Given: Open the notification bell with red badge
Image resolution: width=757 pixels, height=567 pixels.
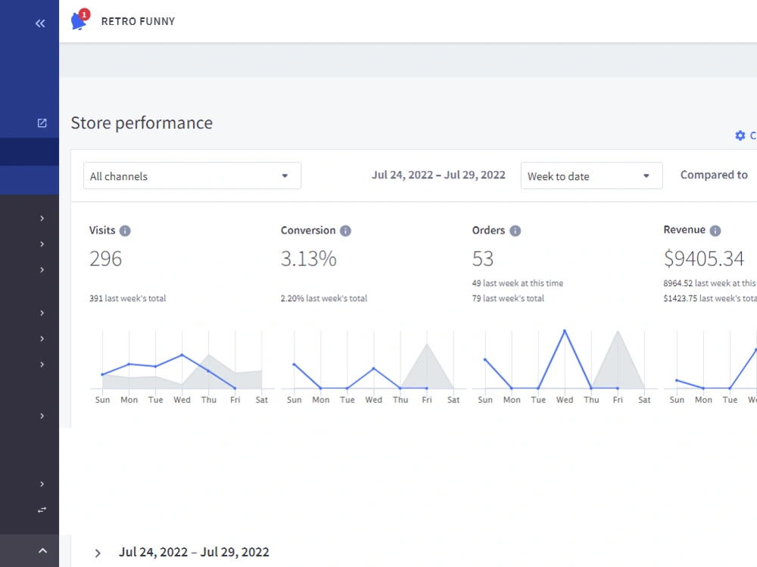Looking at the screenshot, I should [x=79, y=20].
